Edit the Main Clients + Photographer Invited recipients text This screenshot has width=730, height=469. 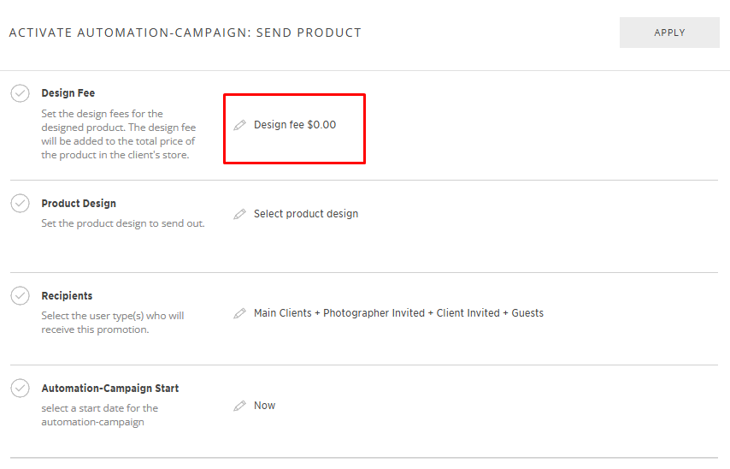(x=398, y=313)
